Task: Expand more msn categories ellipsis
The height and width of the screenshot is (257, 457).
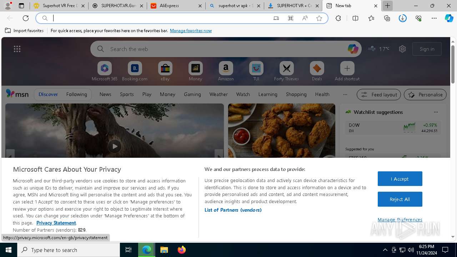Action: click(345, 94)
